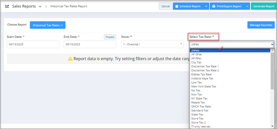
Task: Click the End Date input field
Action: pos(90,44)
